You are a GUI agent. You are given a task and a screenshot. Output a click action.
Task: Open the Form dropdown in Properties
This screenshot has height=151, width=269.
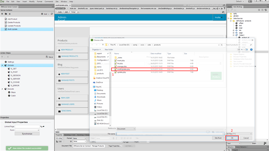tap(27, 130)
